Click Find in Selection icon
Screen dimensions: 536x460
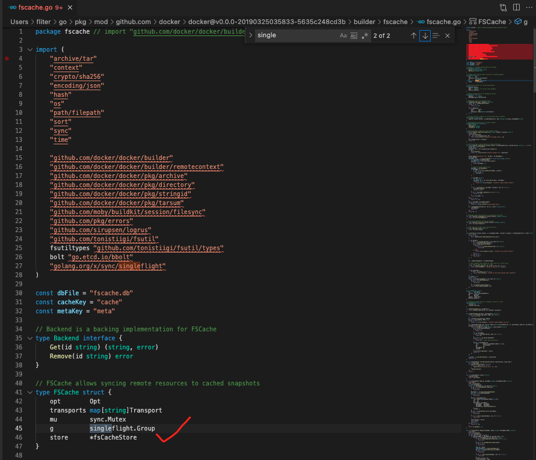(x=436, y=35)
